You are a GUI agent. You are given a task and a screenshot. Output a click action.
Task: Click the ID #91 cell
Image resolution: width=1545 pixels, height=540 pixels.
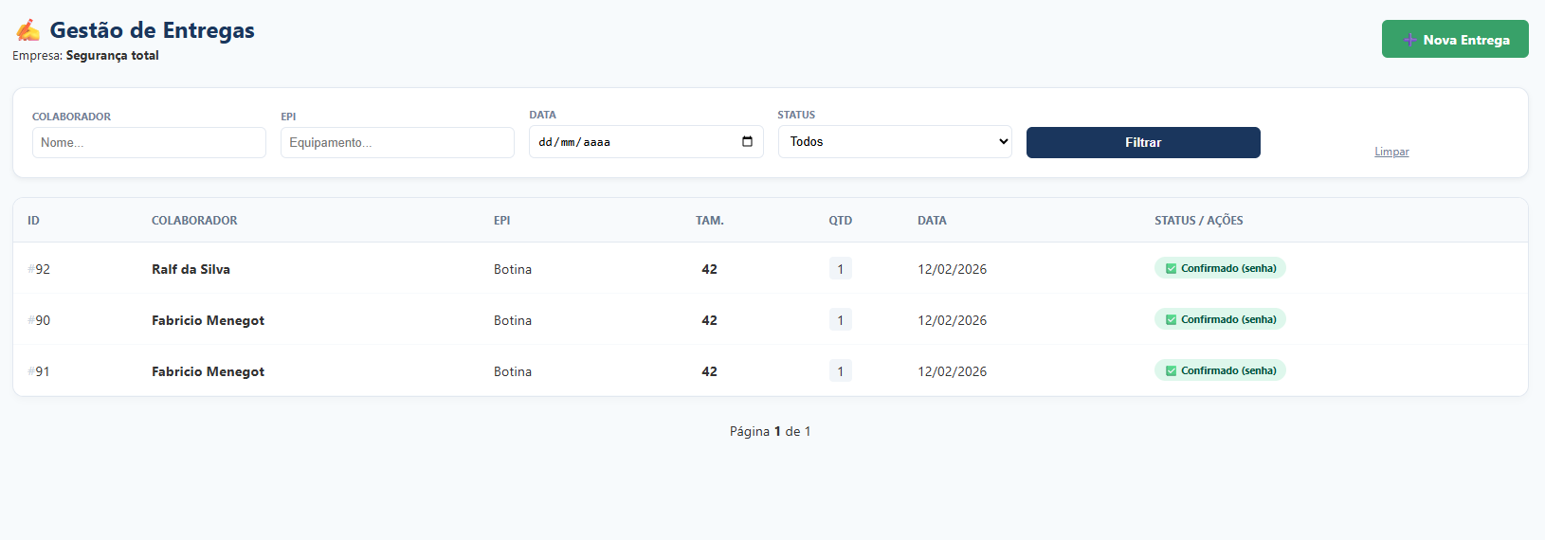click(39, 372)
